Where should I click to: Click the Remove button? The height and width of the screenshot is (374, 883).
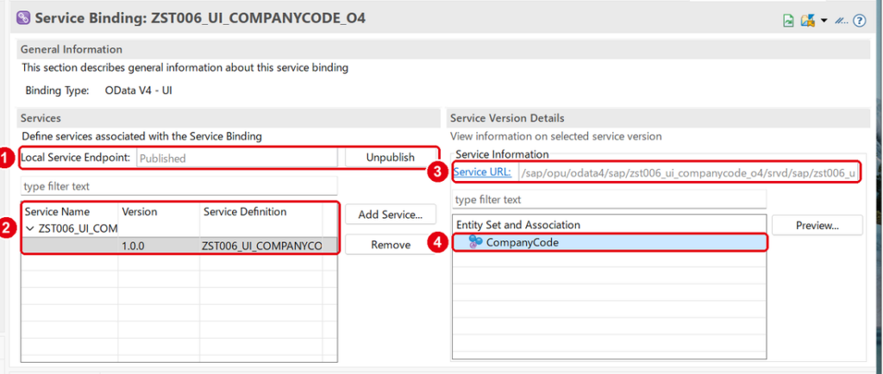coord(391,245)
